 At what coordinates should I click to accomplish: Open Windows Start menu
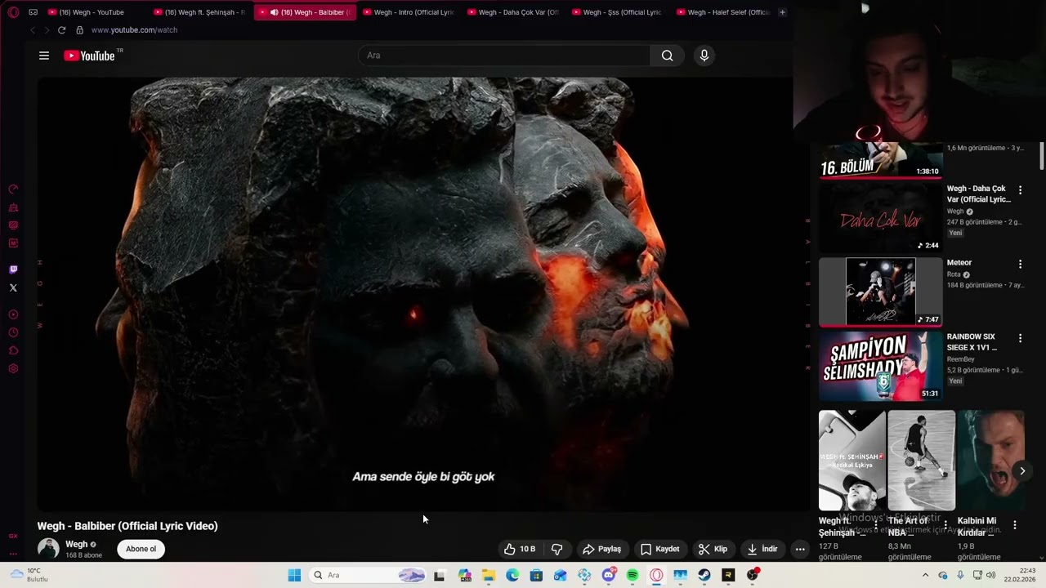[x=294, y=575]
